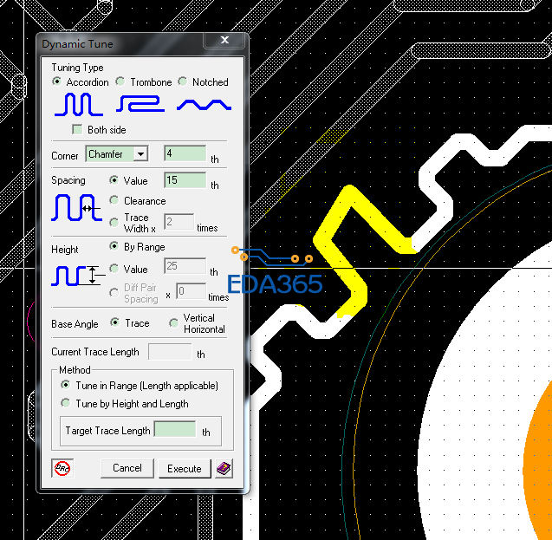Click the Trombone tuning shape illustration
Viewport: 552px width, 540px height.
(140, 103)
